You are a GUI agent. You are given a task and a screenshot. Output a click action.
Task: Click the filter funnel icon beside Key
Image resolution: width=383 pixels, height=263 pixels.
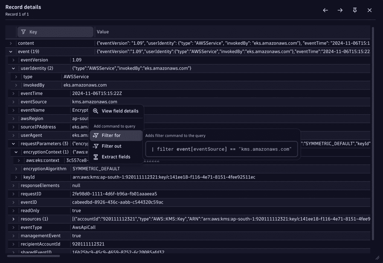click(24, 32)
